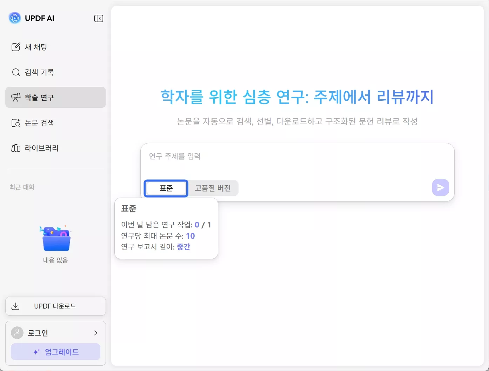489x371 pixels.
Task: Select the 표준 research mode
Action: click(x=166, y=188)
